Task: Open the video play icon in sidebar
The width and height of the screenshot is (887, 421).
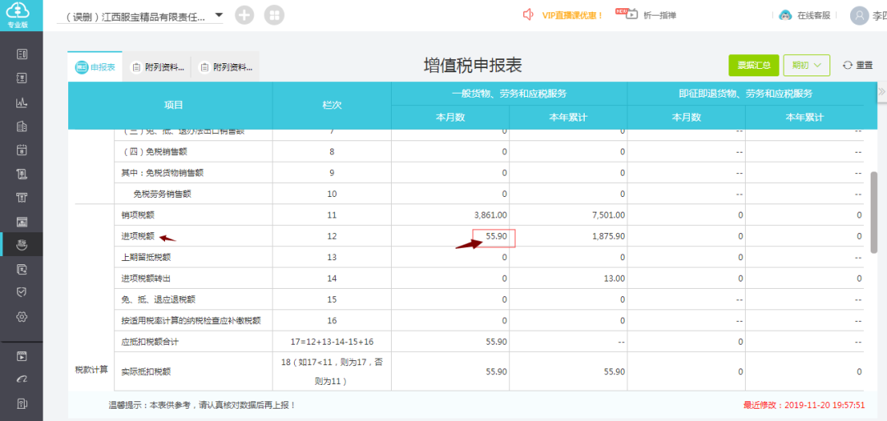Action: pos(22,356)
